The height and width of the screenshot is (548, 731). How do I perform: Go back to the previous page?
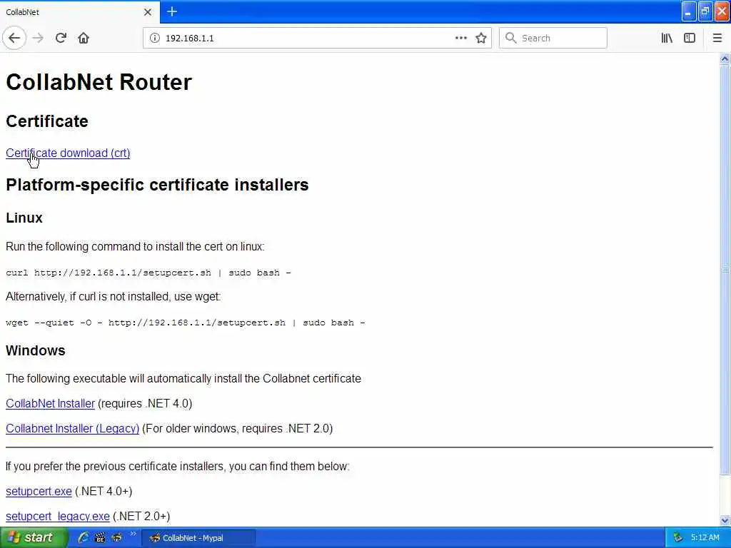click(x=14, y=38)
